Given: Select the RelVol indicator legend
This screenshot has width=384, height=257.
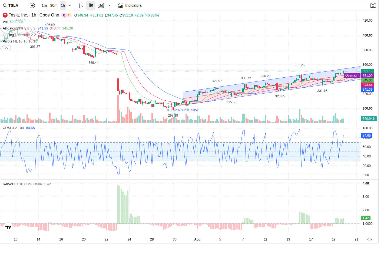Looking at the screenshot, I should (x=8, y=184).
